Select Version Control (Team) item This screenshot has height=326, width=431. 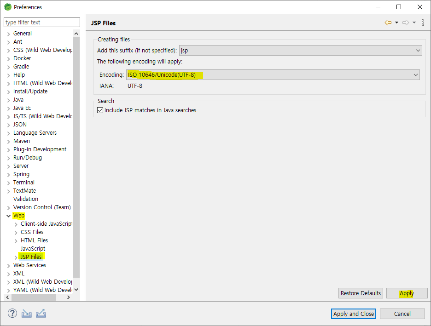tap(42, 207)
